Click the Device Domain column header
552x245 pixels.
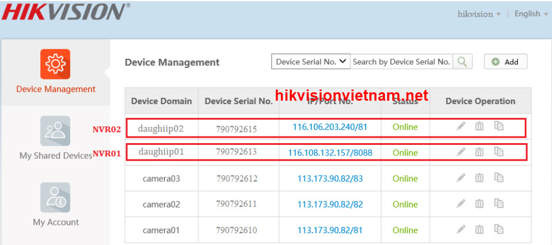(x=161, y=101)
